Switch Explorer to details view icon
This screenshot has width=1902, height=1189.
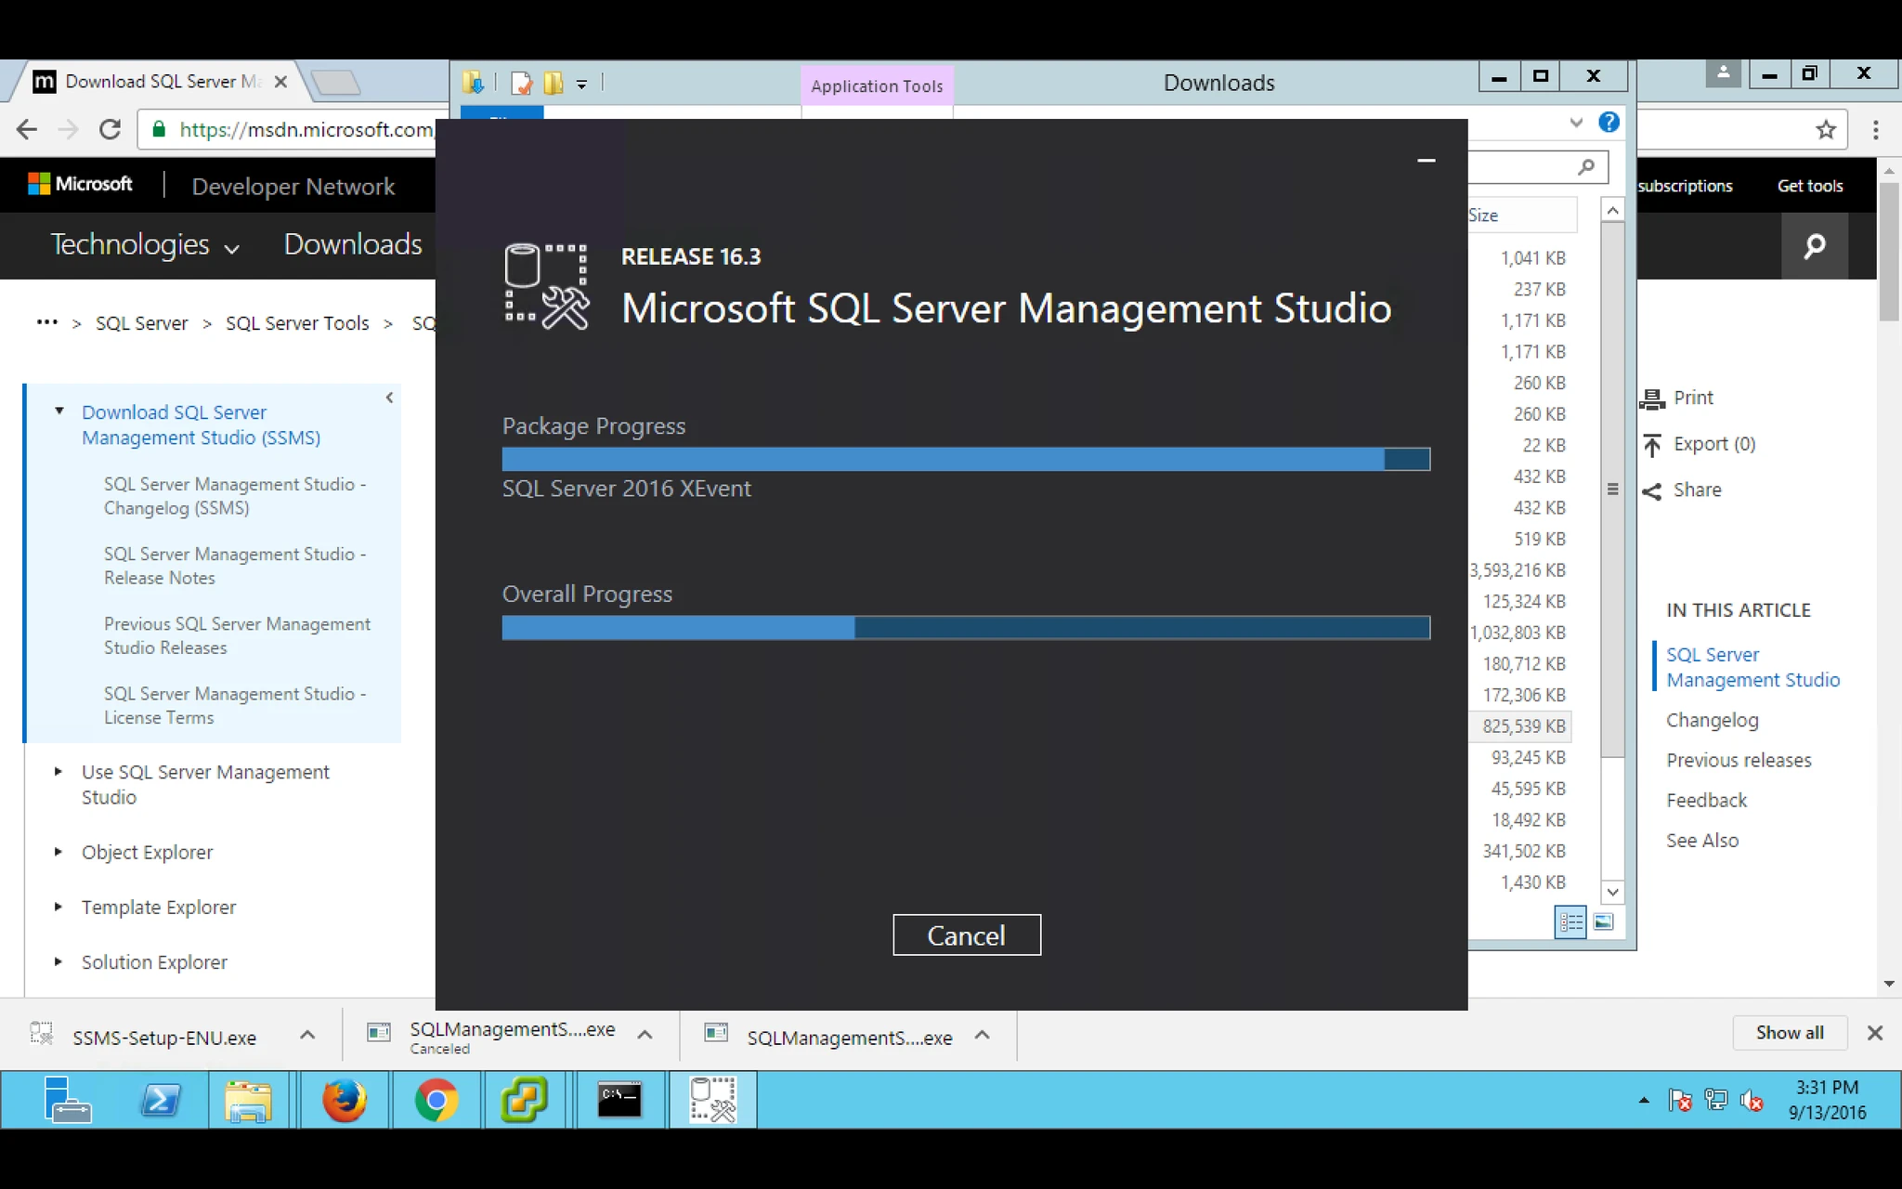pos(1570,922)
